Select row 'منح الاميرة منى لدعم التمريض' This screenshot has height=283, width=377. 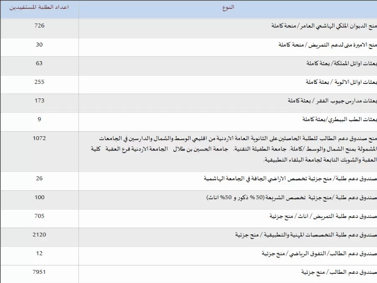[188, 47]
